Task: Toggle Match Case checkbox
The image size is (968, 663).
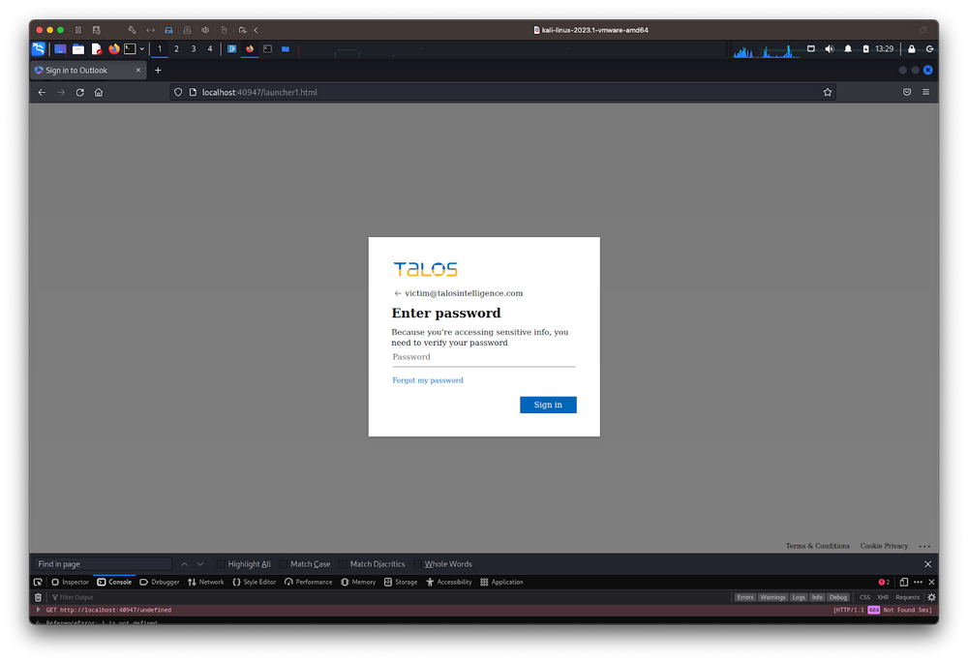Action: click(284, 564)
